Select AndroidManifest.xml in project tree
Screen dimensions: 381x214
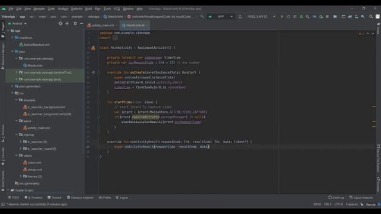pyautogui.click(x=35, y=45)
